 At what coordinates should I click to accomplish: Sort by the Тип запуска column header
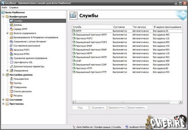pos(142,27)
